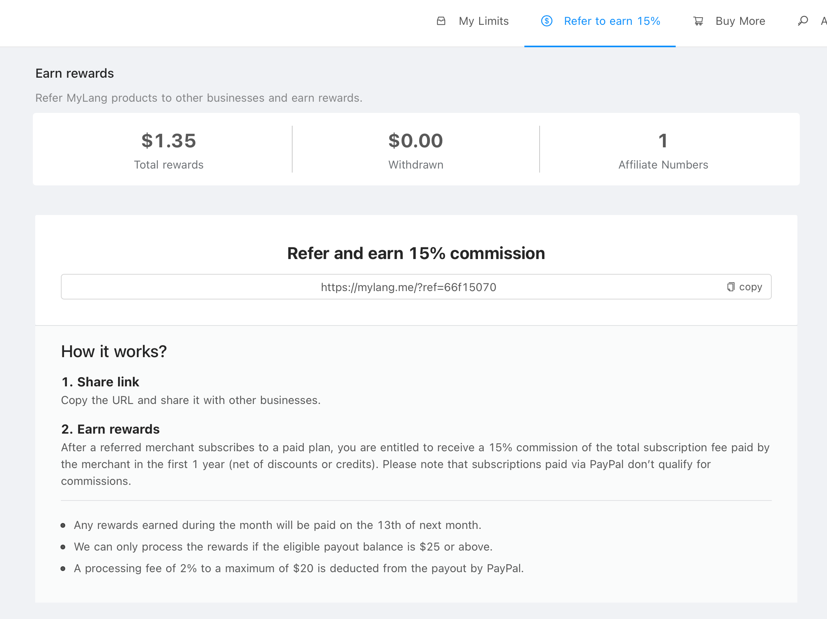The width and height of the screenshot is (827, 619).
Task: Switch to Refer to earn 15% tab
Action: tap(612, 21)
